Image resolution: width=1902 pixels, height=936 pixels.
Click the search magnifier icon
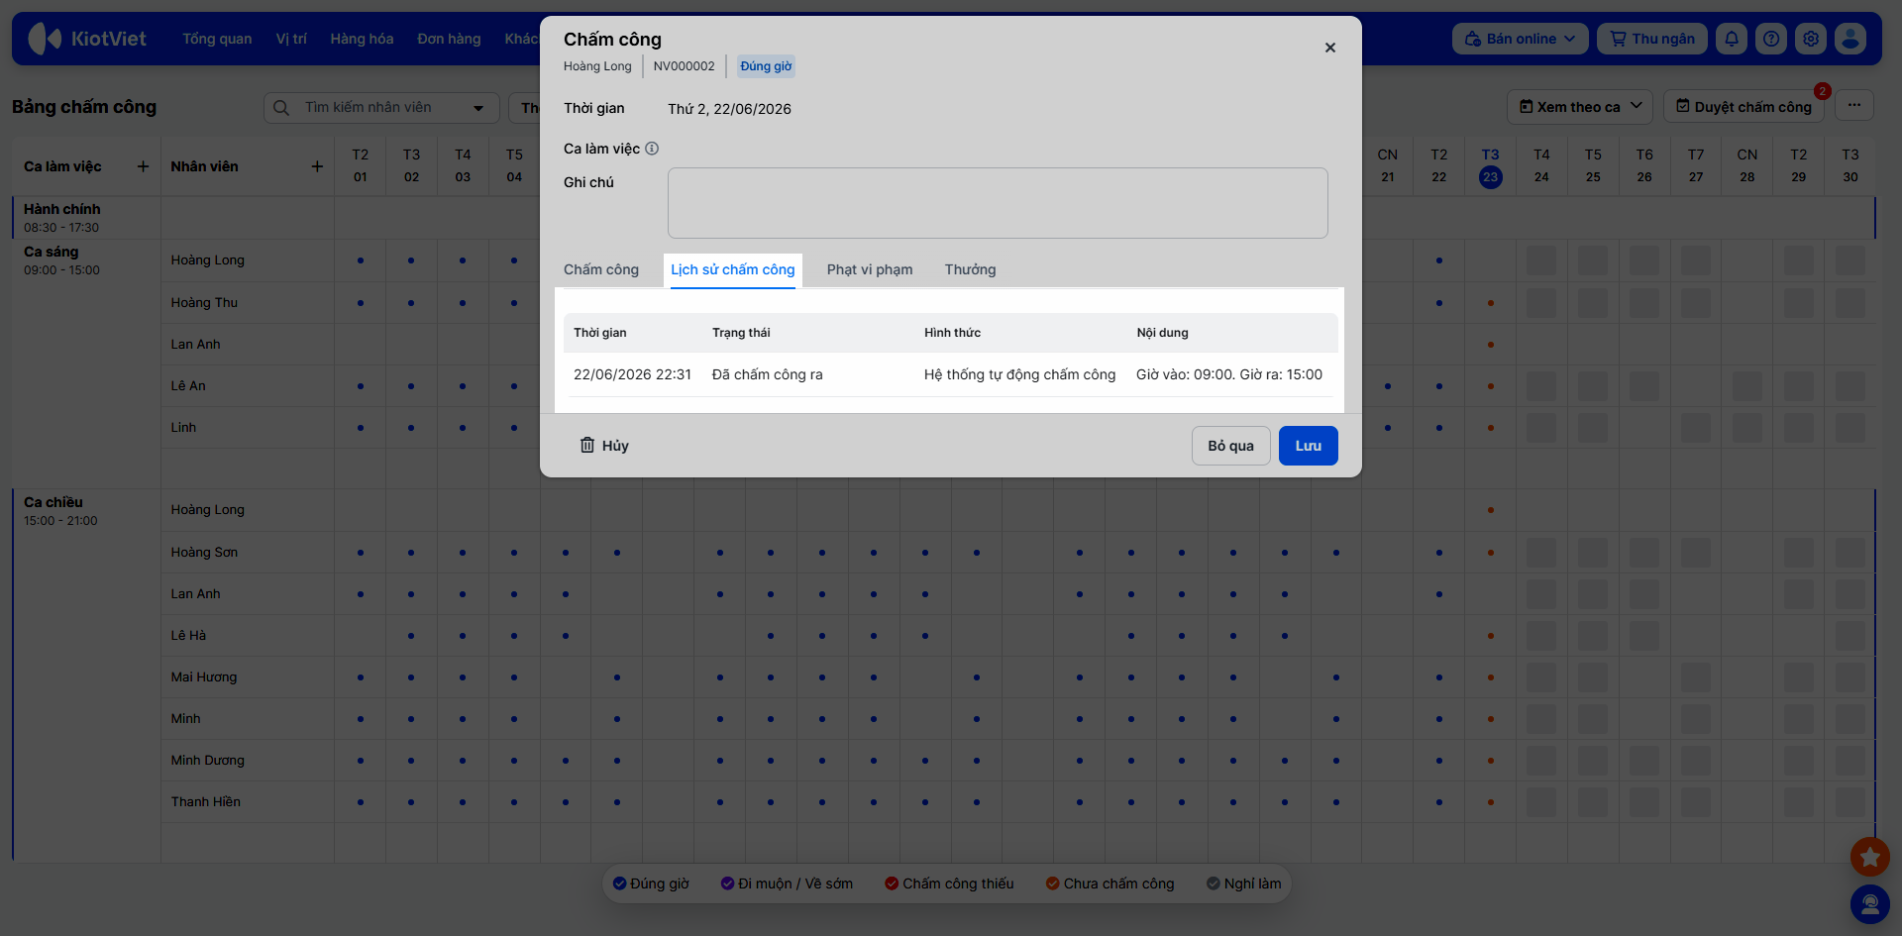point(281,107)
